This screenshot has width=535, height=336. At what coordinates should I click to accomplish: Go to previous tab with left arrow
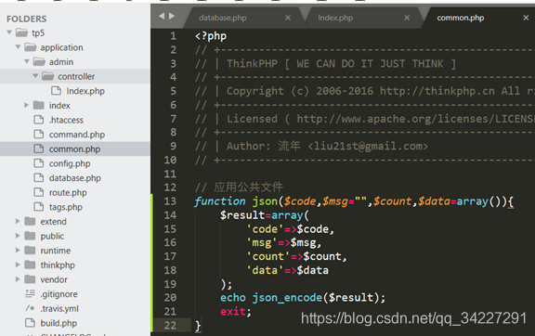(x=162, y=16)
